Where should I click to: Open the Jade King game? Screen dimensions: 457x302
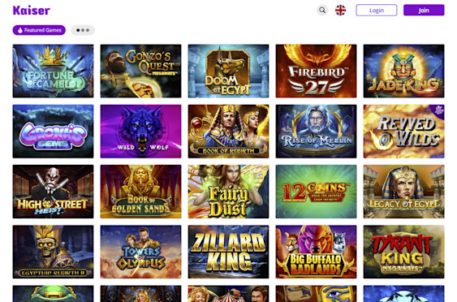[x=404, y=71]
